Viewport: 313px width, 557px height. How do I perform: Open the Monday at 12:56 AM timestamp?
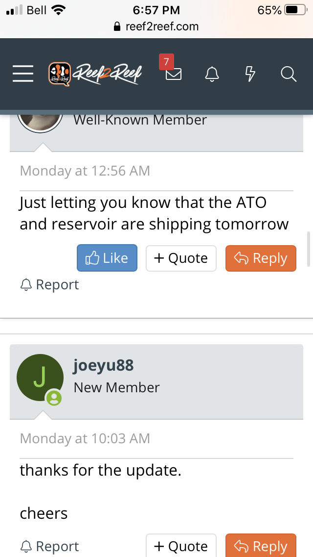[85, 171]
